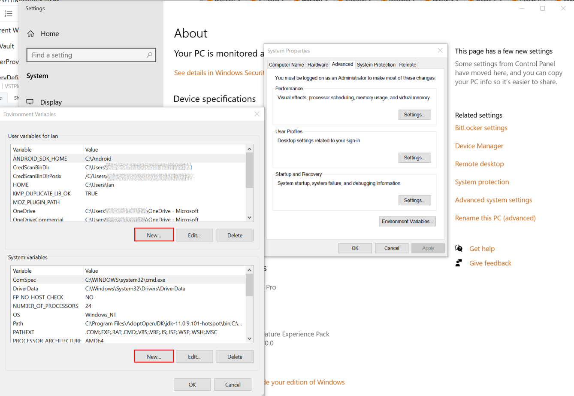Select MOZ_PLUGIN_PATH variable row

(x=128, y=202)
